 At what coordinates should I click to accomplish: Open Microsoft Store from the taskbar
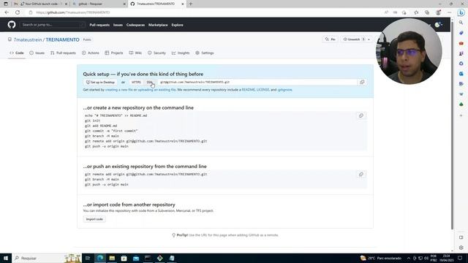(x=124, y=258)
